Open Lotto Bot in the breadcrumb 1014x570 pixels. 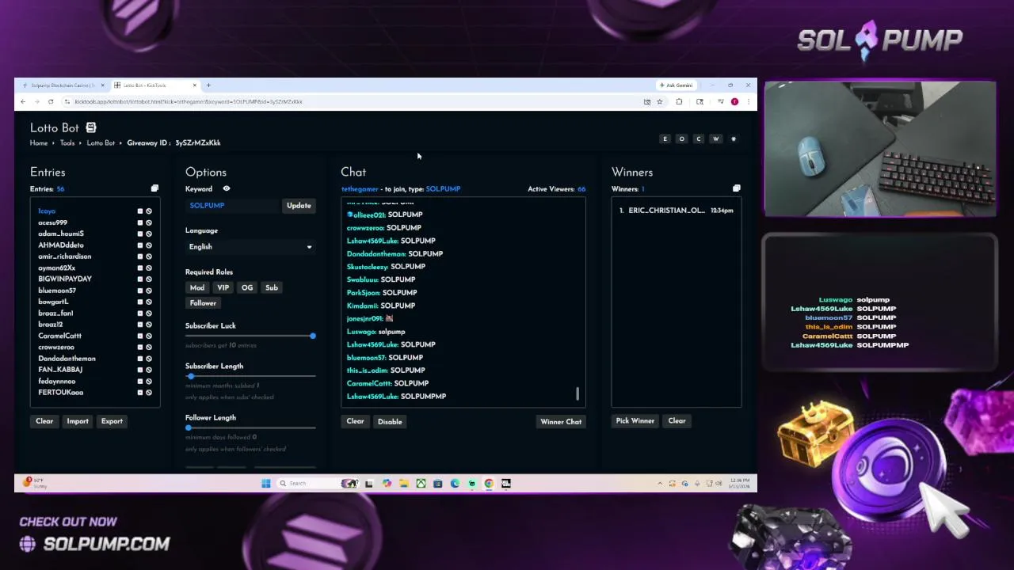tap(101, 143)
